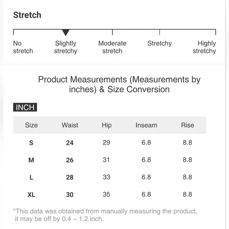Click the Slightly stretchy label
This screenshot has width=229, height=229.
click(66, 47)
